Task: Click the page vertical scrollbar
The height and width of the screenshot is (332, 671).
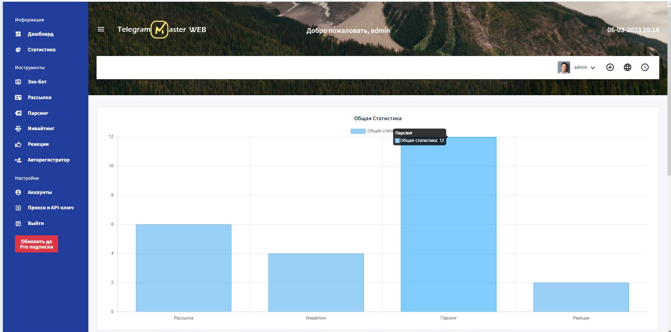Action: (669, 89)
